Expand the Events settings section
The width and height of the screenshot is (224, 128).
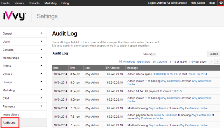click(24, 66)
